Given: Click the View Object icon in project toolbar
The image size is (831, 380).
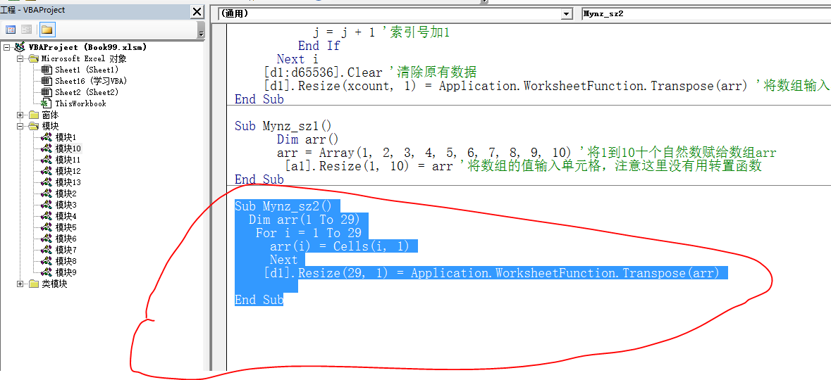Looking at the screenshot, I should (x=26, y=30).
